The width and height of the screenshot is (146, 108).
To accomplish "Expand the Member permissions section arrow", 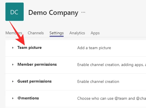I will 13,65.
